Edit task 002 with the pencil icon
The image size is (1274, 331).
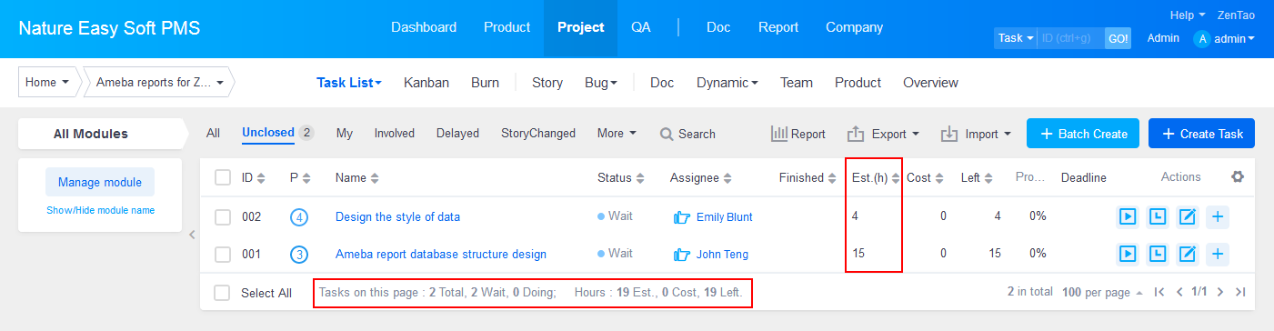pos(1188,217)
